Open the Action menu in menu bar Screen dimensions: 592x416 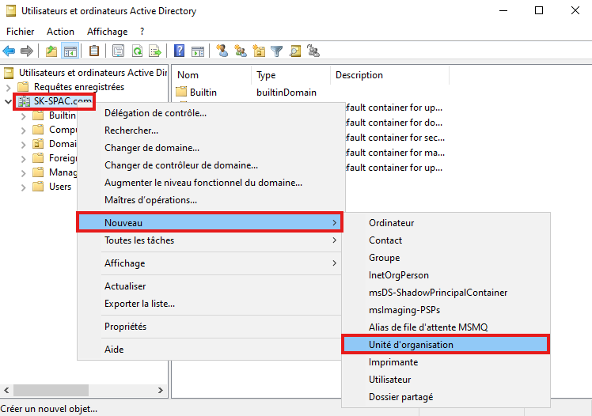click(x=60, y=32)
